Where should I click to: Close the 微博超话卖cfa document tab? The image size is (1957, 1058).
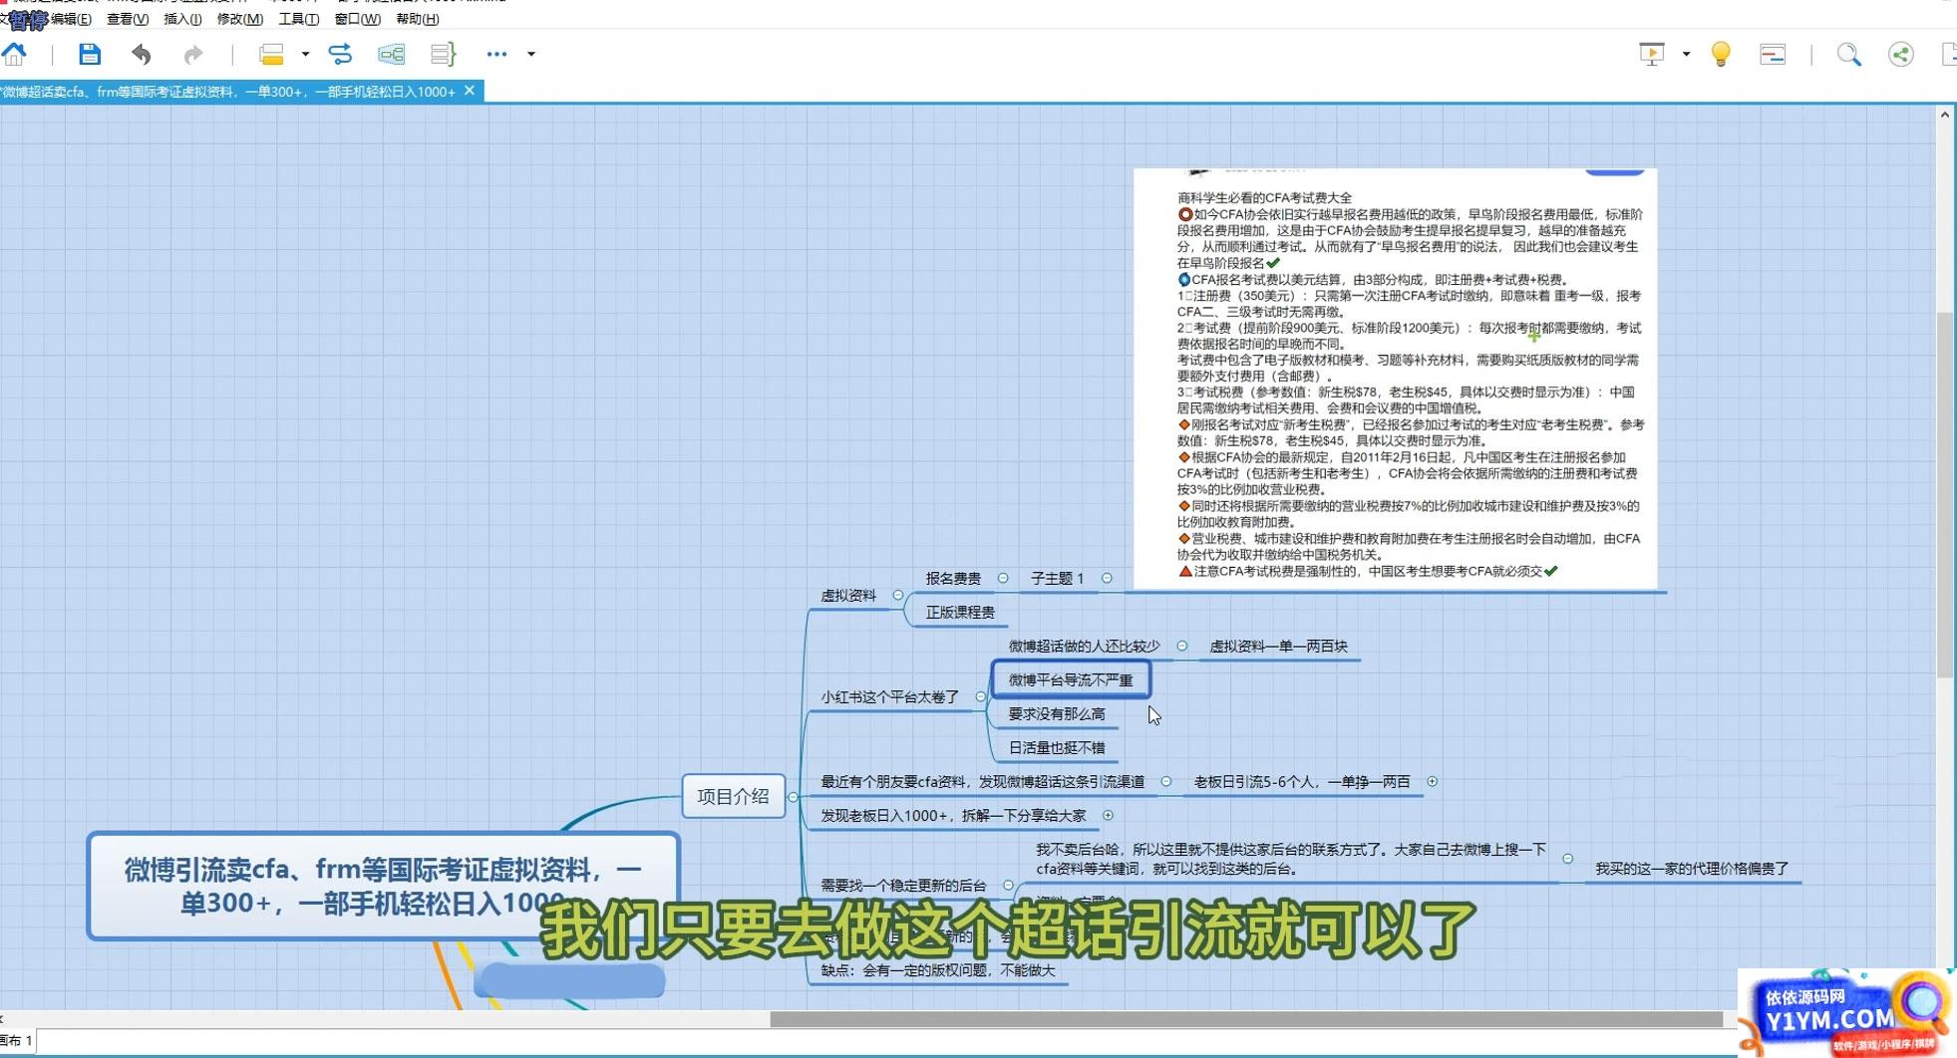pyautogui.click(x=470, y=91)
